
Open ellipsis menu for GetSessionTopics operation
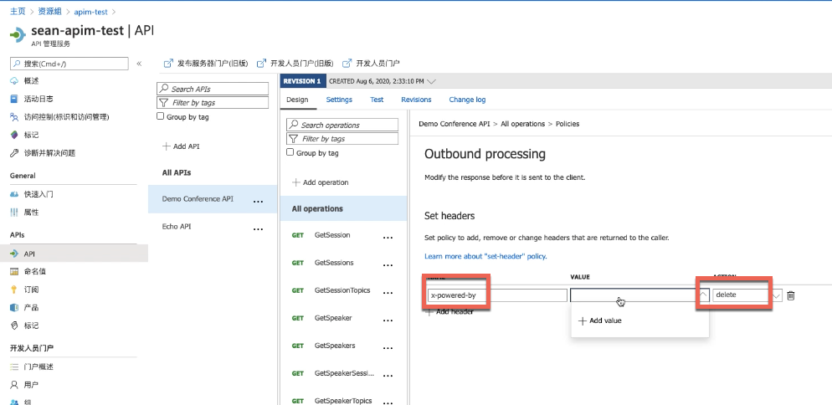(388, 293)
